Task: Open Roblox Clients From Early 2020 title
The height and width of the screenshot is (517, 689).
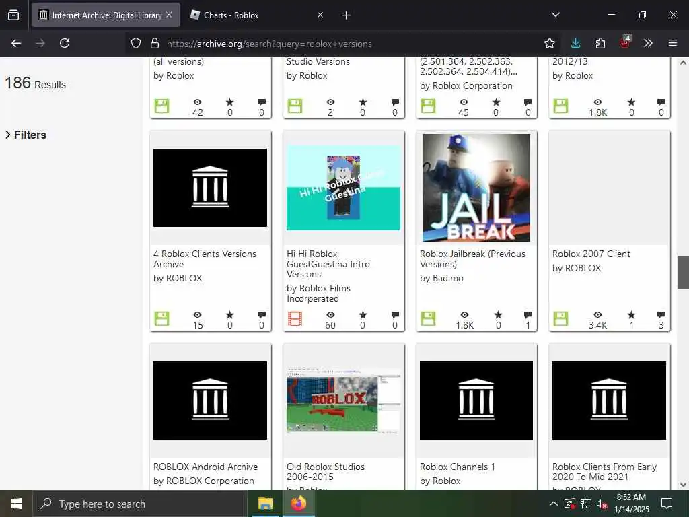Action: point(604,471)
